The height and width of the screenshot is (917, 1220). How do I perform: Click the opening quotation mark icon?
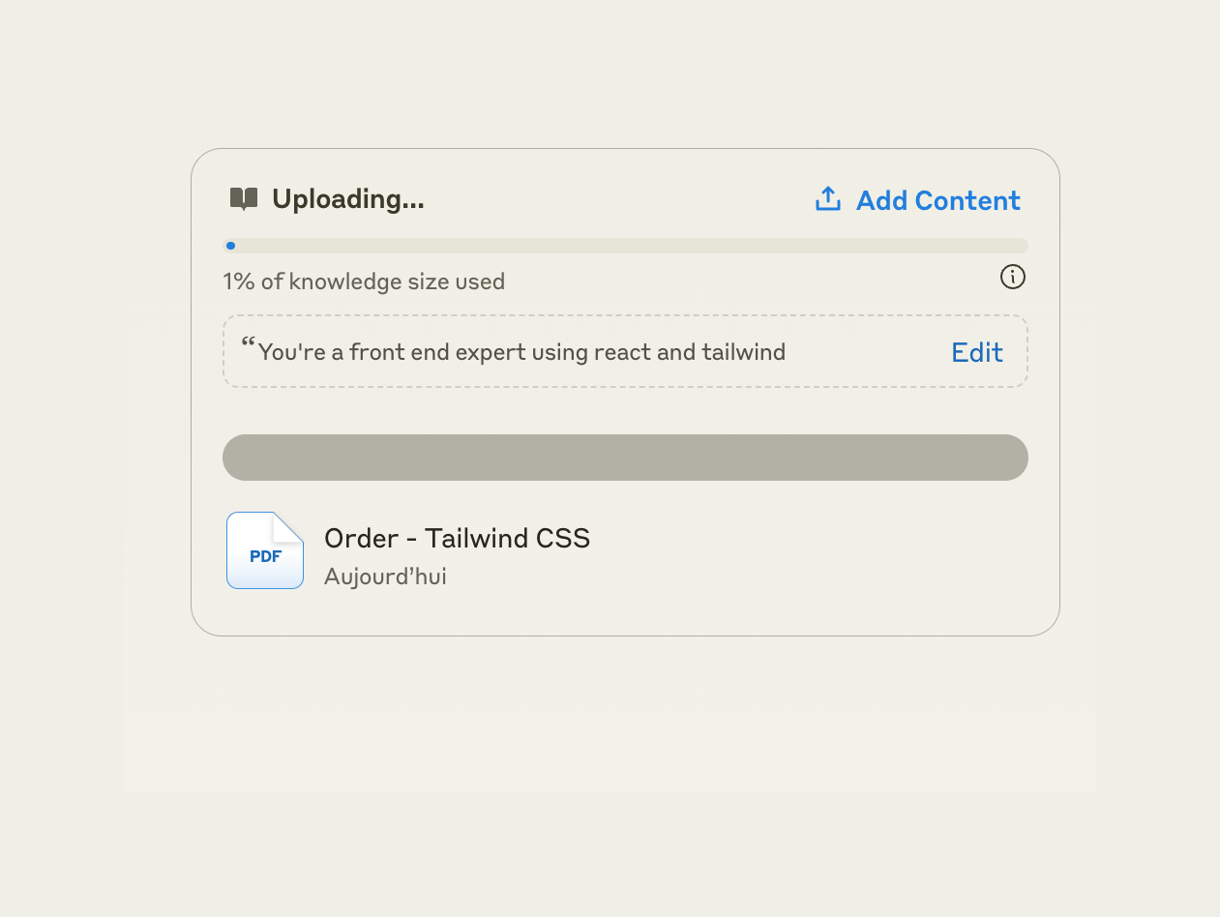pos(248,344)
